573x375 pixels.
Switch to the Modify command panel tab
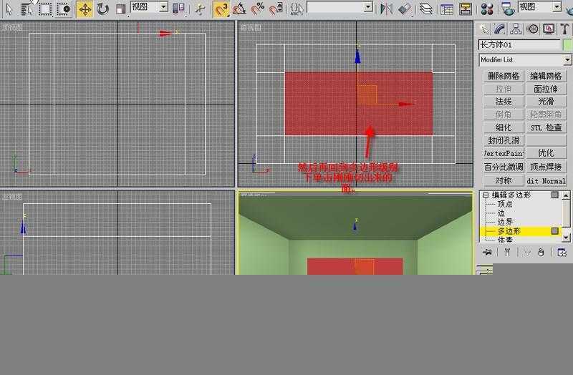tap(499, 29)
